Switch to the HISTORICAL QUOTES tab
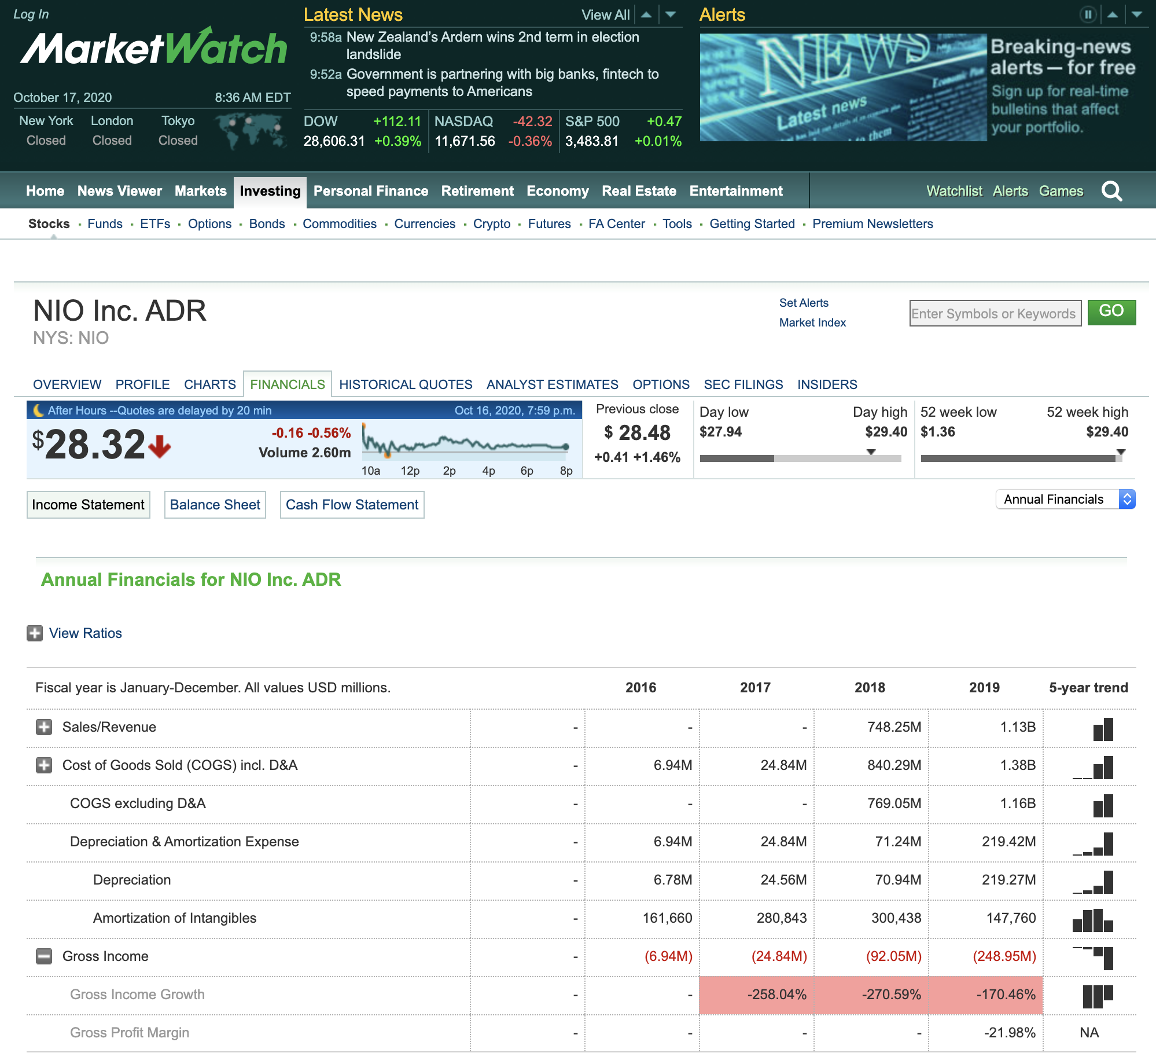This screenshot has height=1064, width=1156. click(x=406, y=384)
